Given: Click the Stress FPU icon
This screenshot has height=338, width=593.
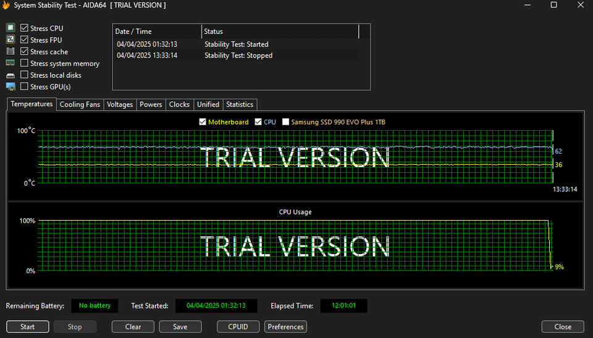Looking at the screenshot, I should (x=11, y=39).
